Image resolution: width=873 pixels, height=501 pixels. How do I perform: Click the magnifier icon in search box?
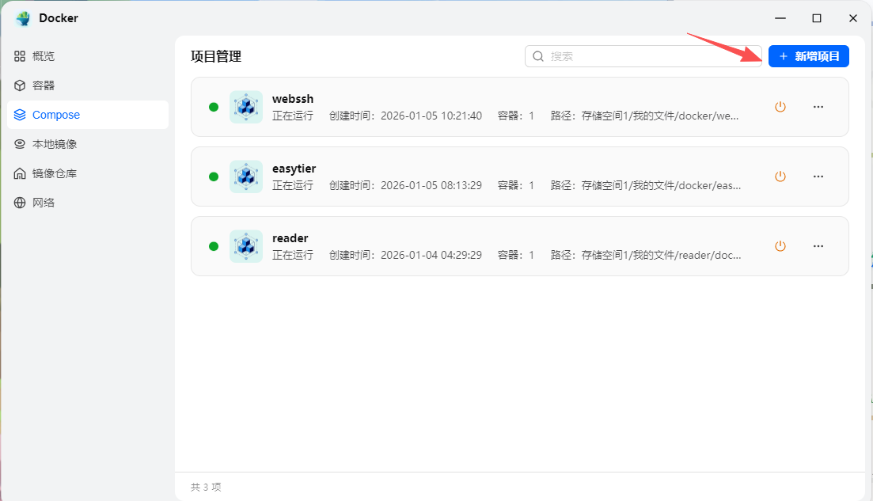[538, 56]
